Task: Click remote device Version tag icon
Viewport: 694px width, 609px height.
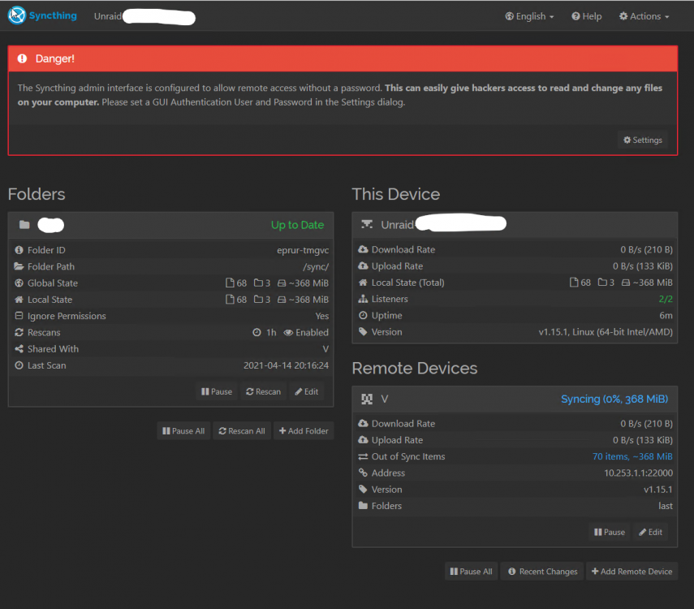Action: point(363,490)
